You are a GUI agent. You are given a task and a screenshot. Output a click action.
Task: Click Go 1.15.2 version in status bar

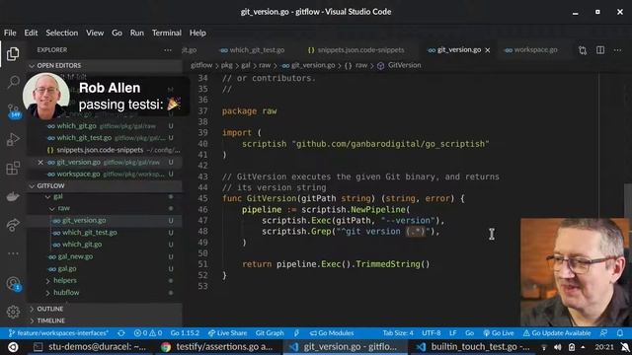[185, 333]
